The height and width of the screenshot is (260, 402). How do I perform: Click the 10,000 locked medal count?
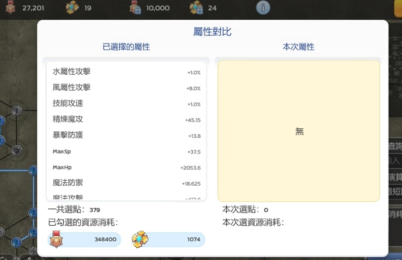(157, 8)
